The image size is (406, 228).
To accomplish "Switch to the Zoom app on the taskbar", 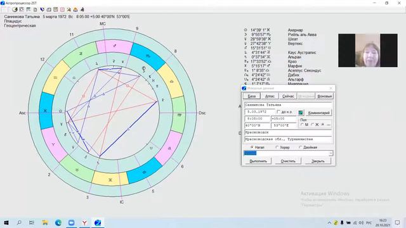I will pos(72,222).
